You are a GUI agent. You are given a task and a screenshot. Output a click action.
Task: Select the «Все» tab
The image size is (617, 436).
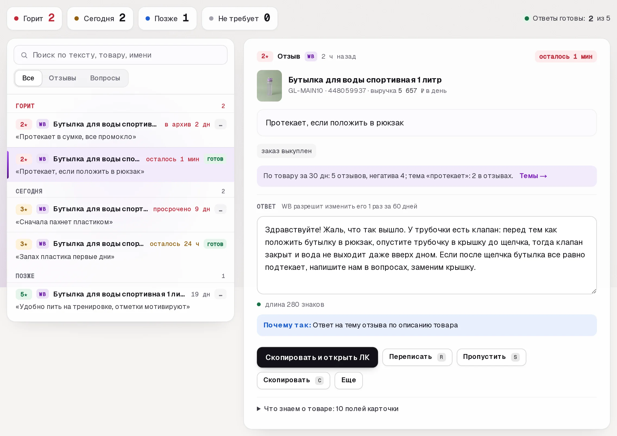pos(28,78)
